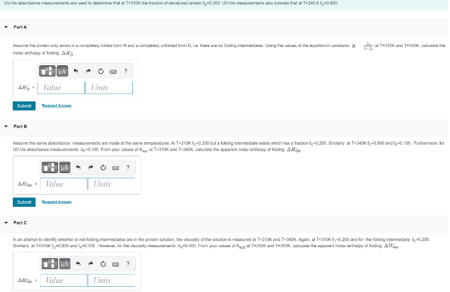Open help question mark in Part B
450x292 pixels.
(x=128, y=167)
